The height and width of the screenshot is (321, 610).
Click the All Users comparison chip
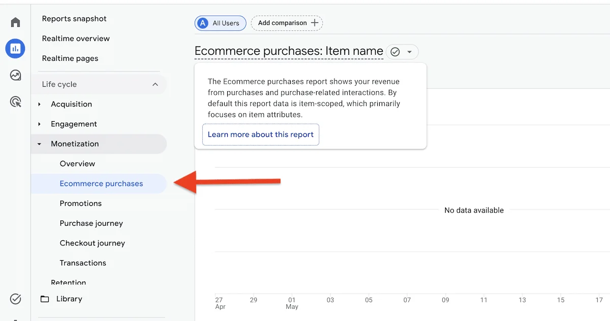pyautogui.click(x=221, y=23)
